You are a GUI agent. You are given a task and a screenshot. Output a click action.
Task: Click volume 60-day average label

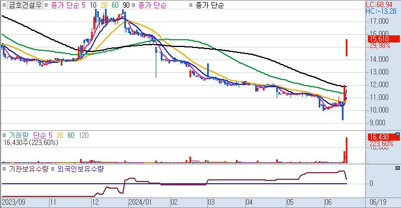[71, 135]
